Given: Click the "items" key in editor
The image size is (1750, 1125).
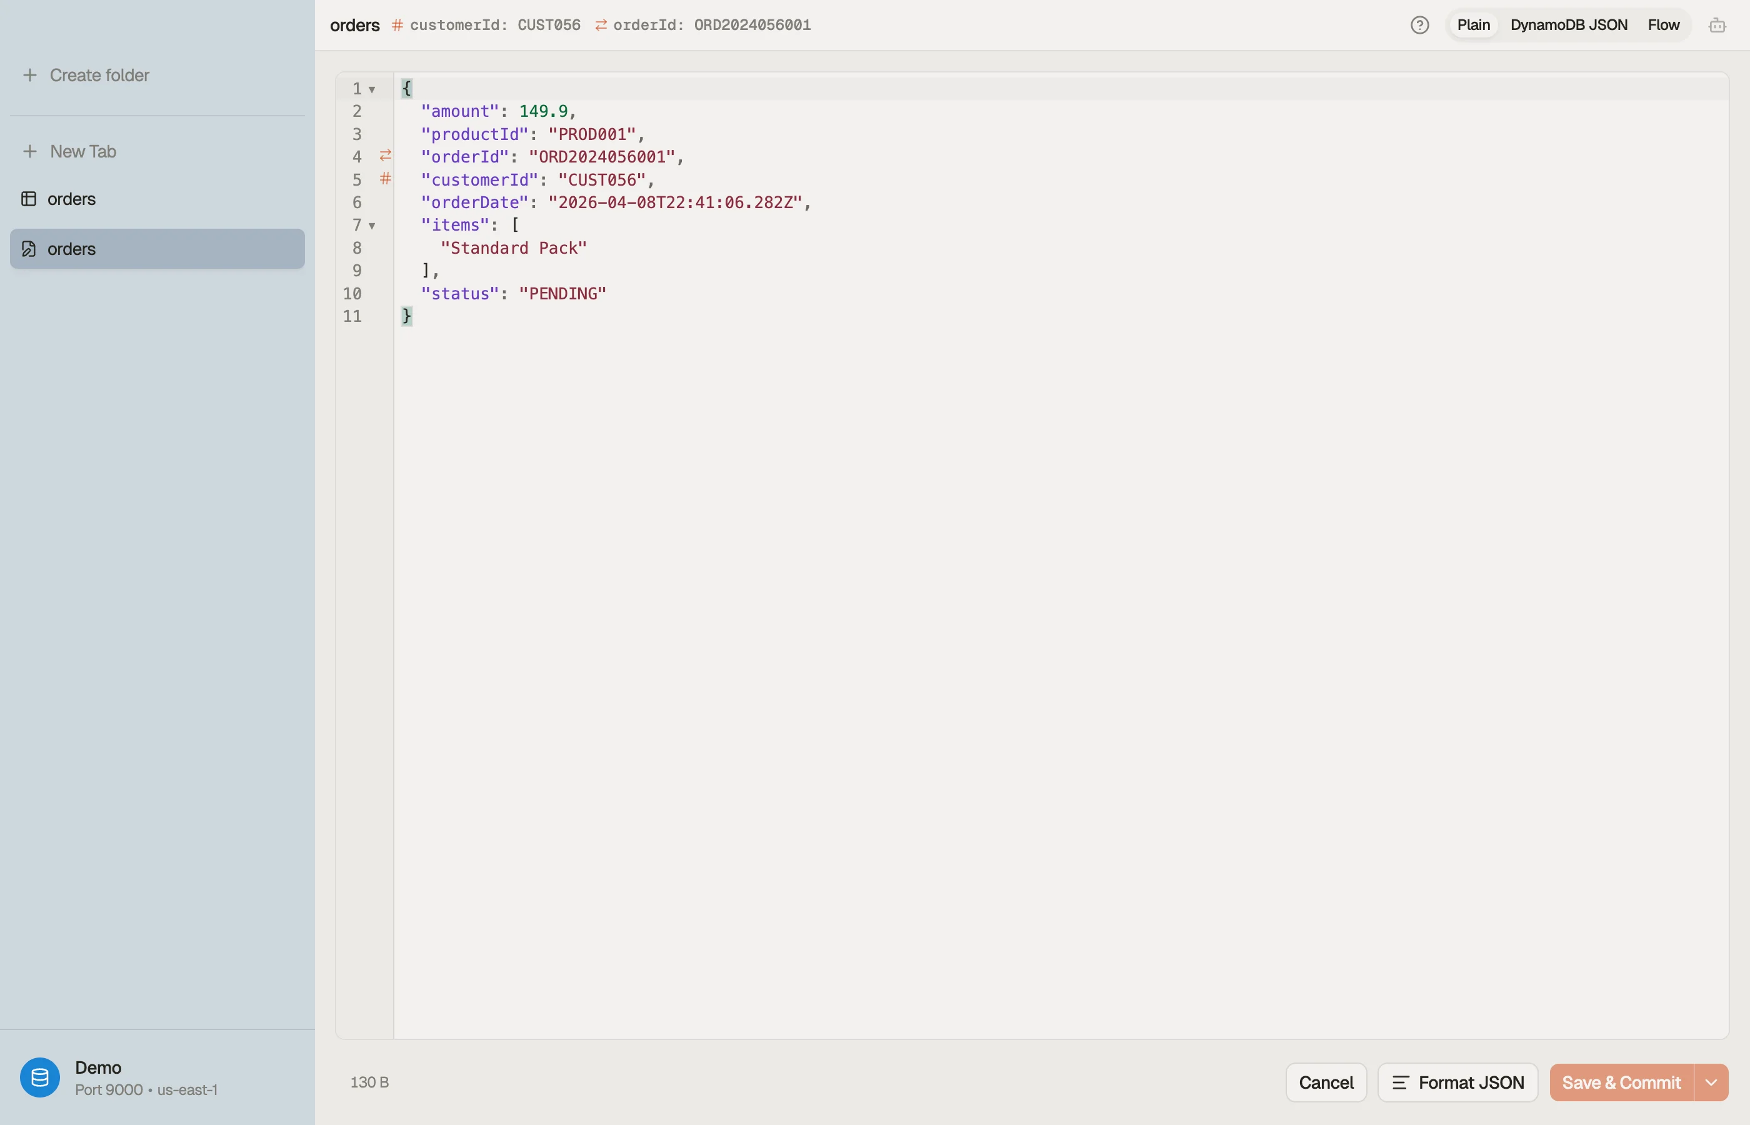Looking at the screenshot, I should [x=454, y=225].
